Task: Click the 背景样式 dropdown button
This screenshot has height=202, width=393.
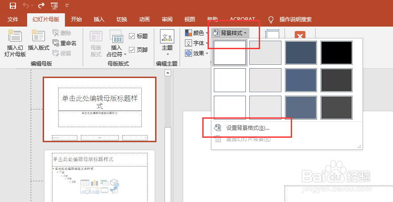Action: (x=230, y=33)
